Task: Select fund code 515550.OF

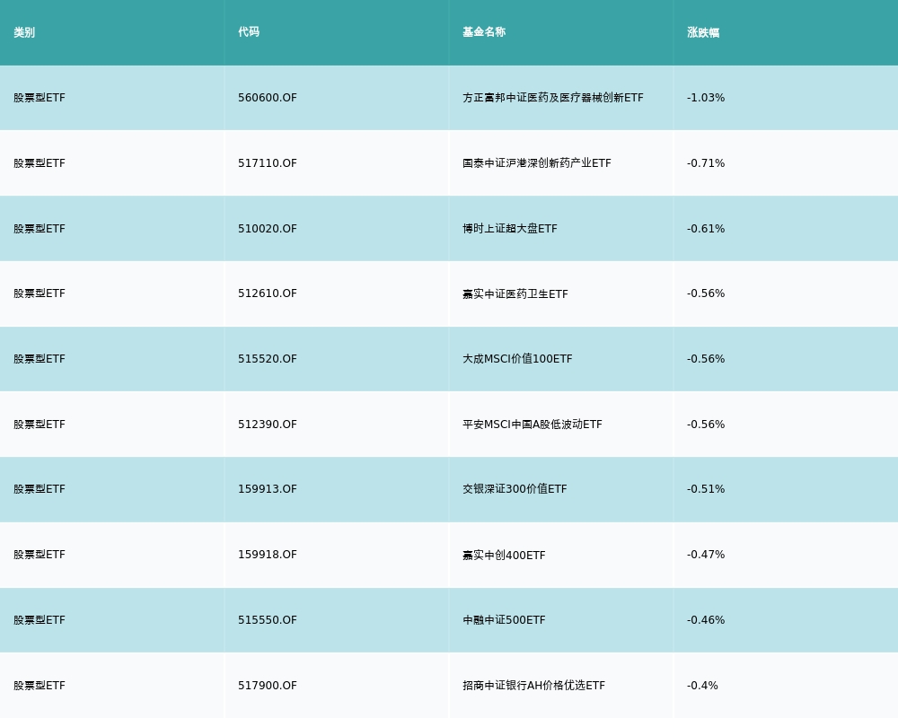Action: [268, 620]
